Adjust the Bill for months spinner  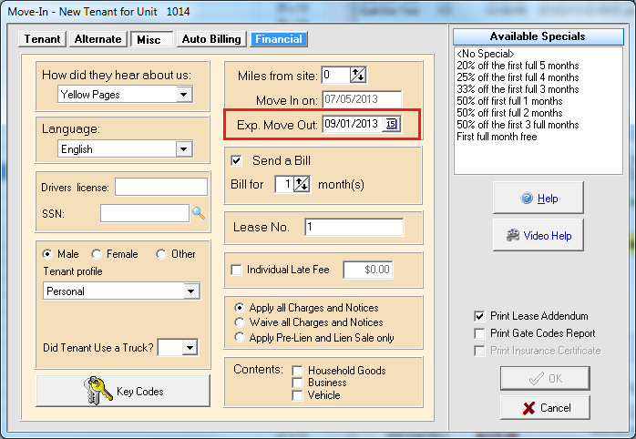coord(302,185)
